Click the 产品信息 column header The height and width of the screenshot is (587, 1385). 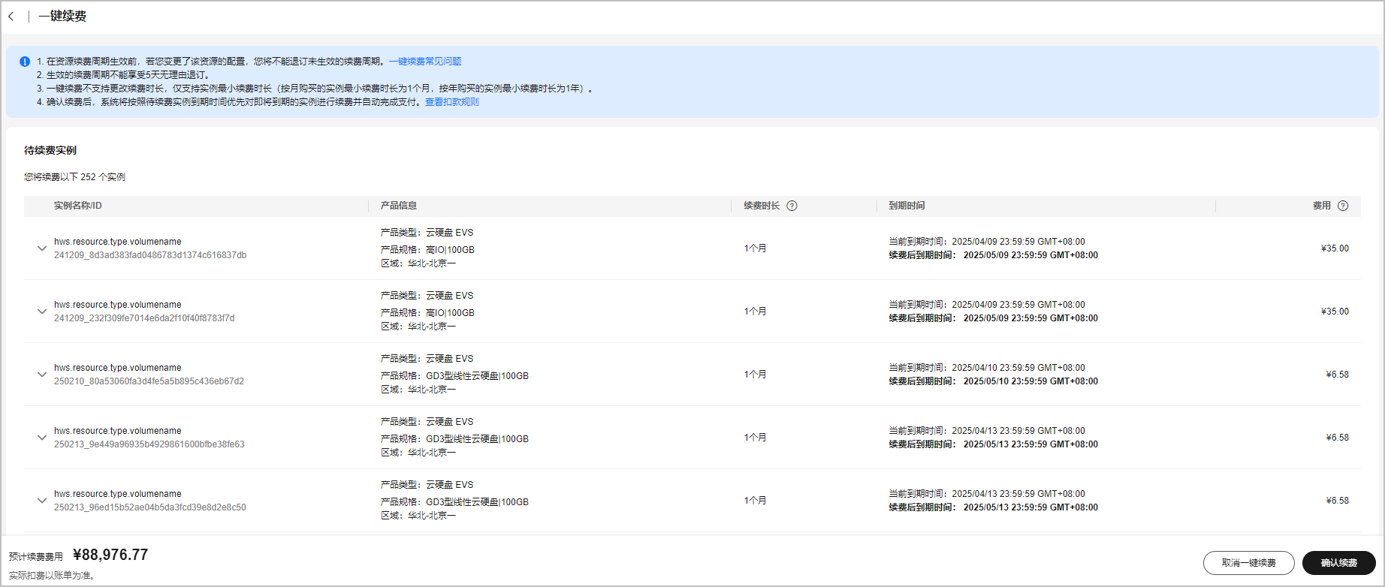pyautogui.click(x=399, y=206)
